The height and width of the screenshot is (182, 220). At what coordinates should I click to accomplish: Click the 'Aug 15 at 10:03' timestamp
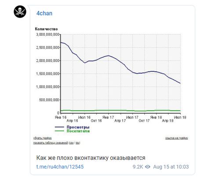171,167
